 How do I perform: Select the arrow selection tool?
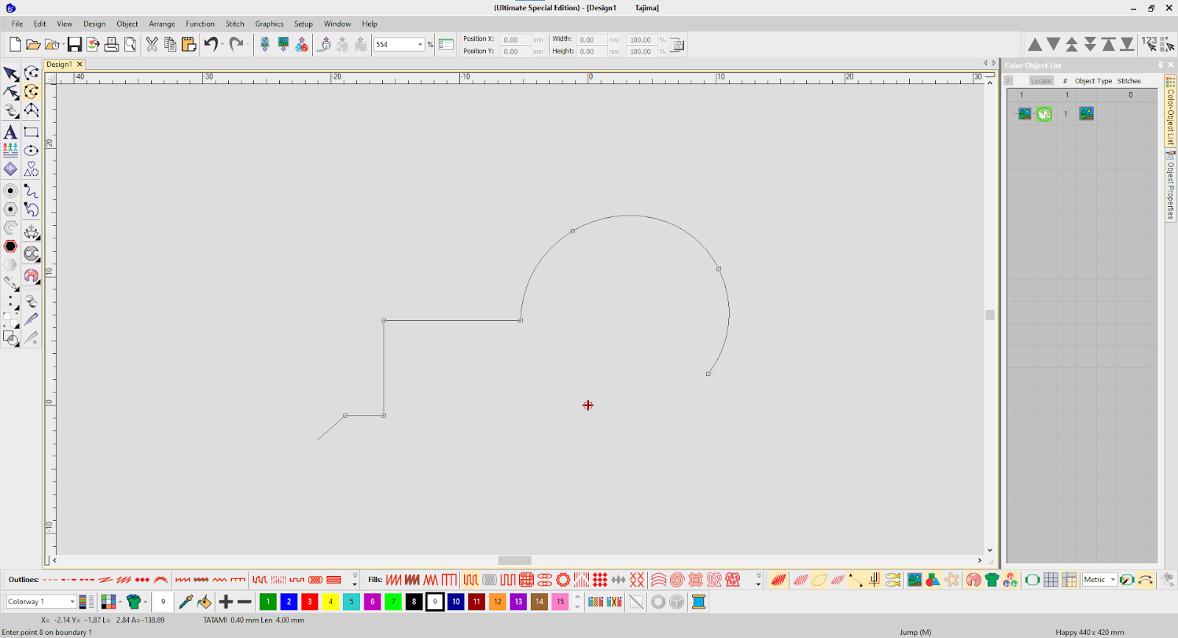coord(10,74)
